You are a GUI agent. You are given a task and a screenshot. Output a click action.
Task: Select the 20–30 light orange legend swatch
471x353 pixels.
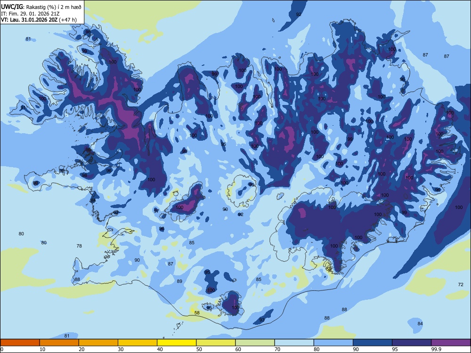click(98, 343)
